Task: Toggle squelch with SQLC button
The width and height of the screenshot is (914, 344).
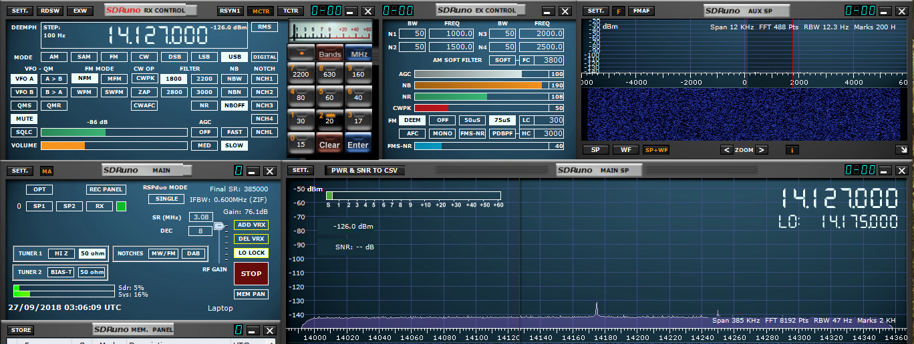Action: 24,132
